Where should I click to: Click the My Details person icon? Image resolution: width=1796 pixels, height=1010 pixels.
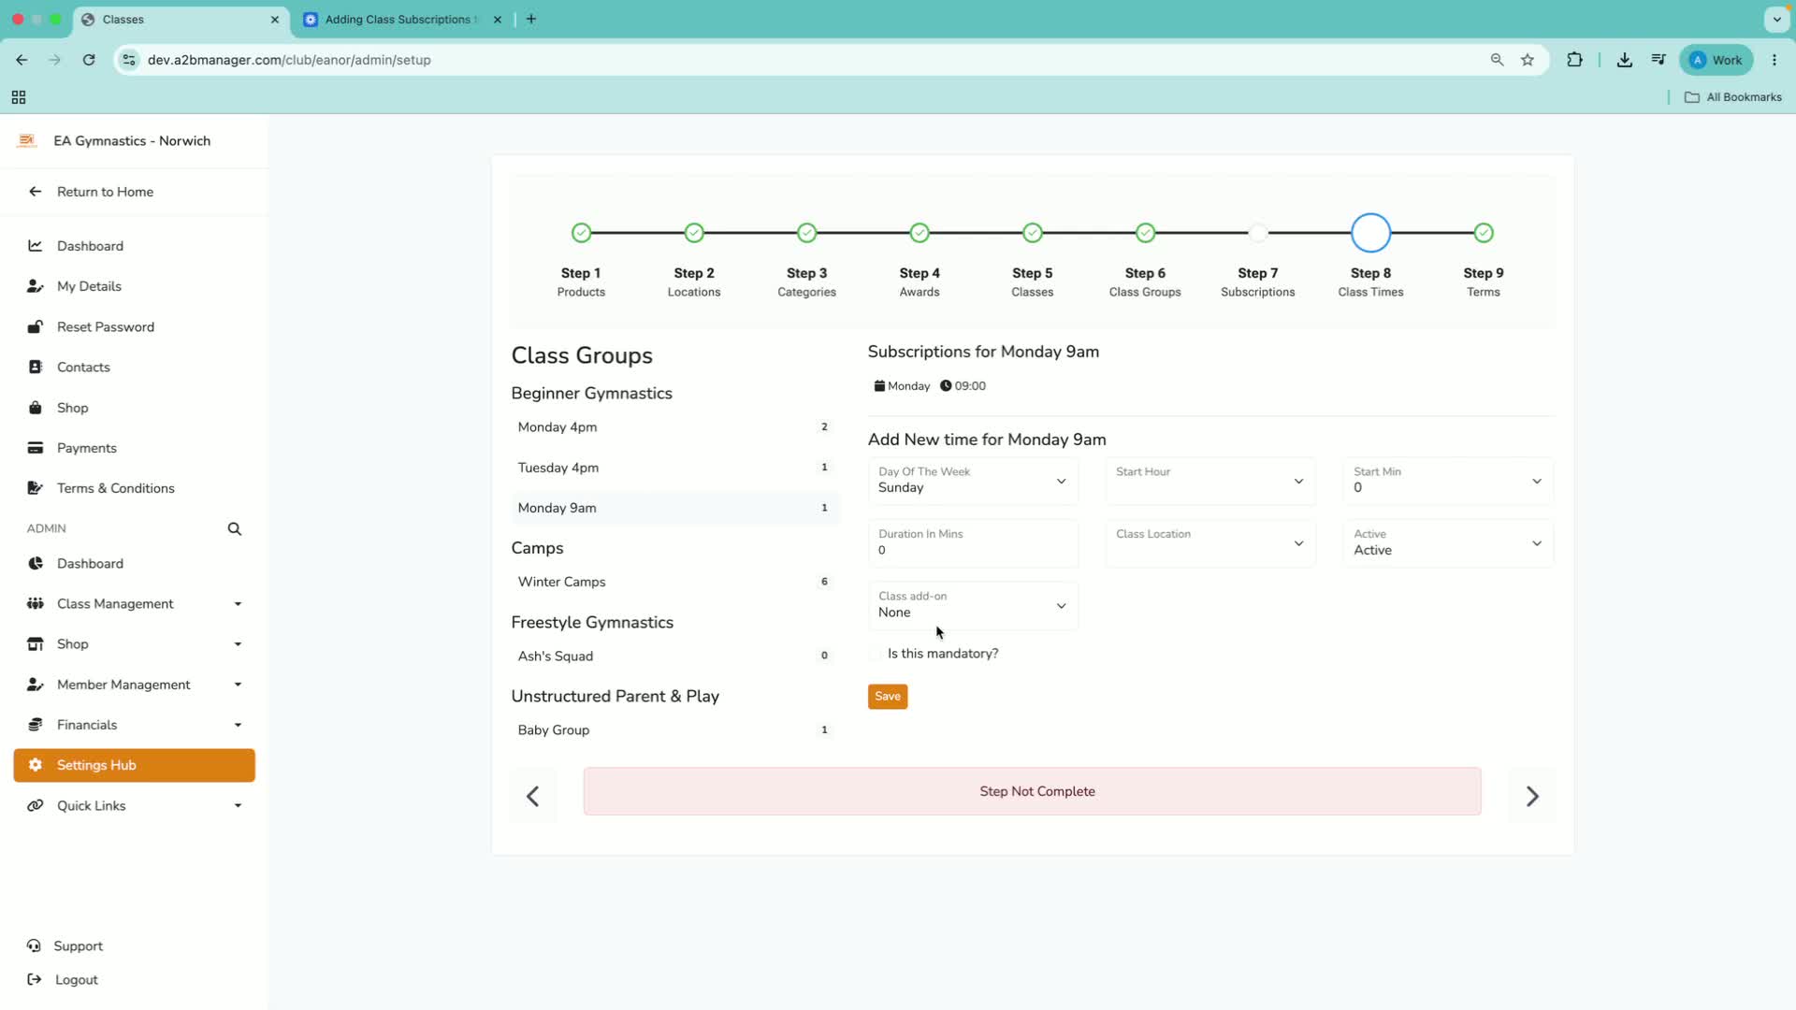tap(36, 286)
